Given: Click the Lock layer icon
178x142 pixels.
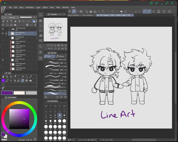Looking at the screenshot, I should tap(15, 21).
